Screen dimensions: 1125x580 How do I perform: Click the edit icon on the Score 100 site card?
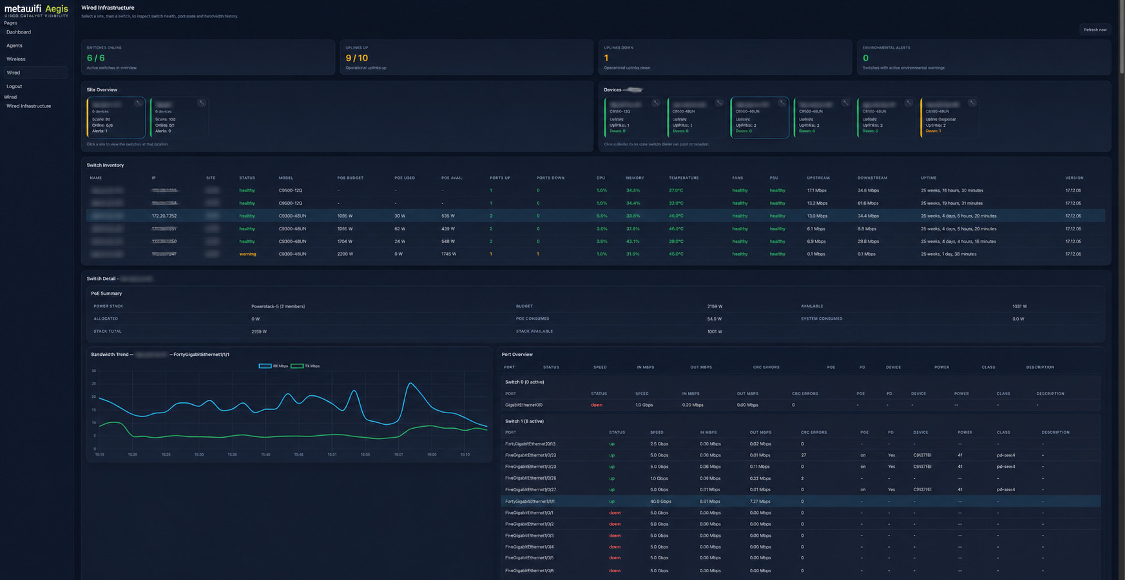pos(202,103)
